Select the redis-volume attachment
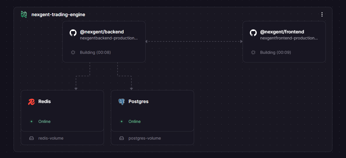 point(51,138)
